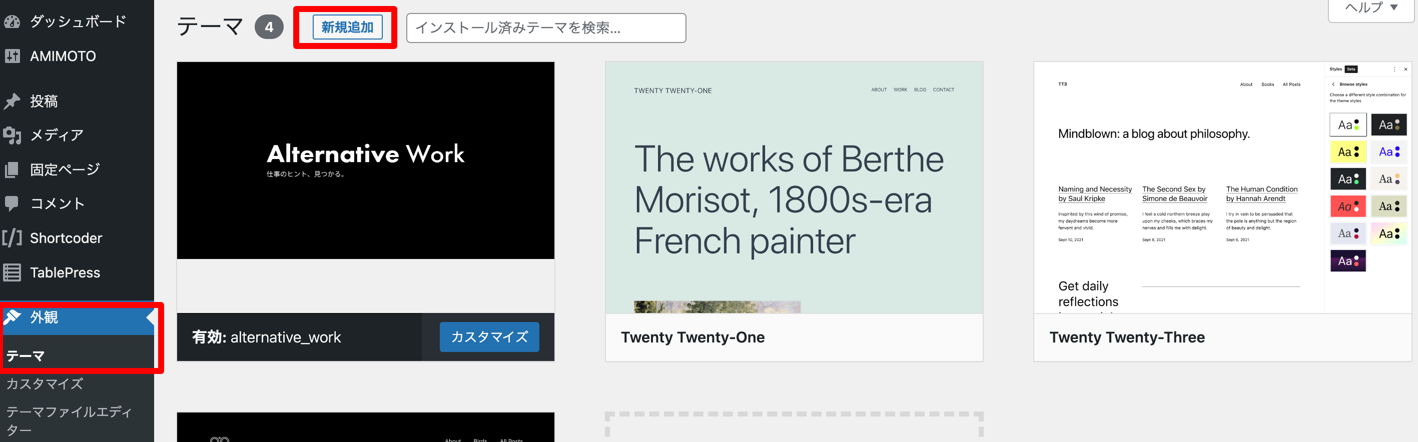
Task: Click the pushpin icon for 投稿
Action: (12, 101)
